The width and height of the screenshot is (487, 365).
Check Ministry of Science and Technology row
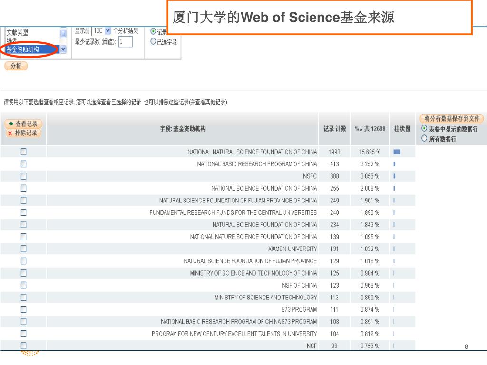24,297
